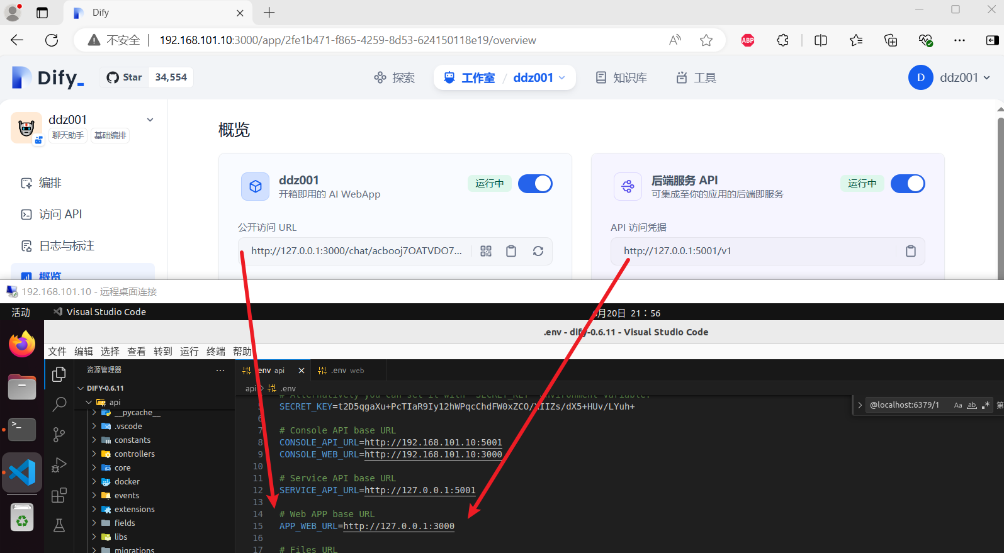1004x553 pixels.
Task: Copy the API endpoint URL
Action: (910, 251)
